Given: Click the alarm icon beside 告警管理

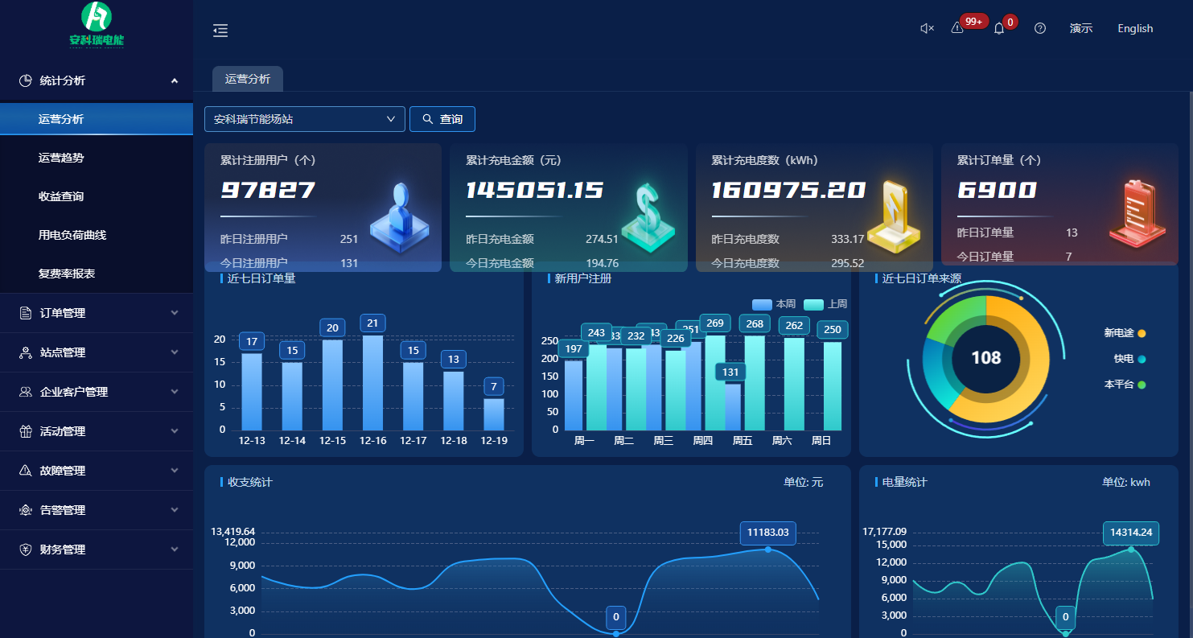Looking at the screenshot, I should (x=26, y=510).
